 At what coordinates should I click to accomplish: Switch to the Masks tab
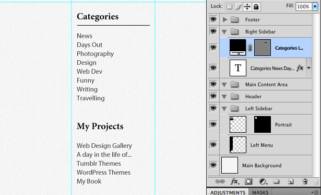point(260,192)
